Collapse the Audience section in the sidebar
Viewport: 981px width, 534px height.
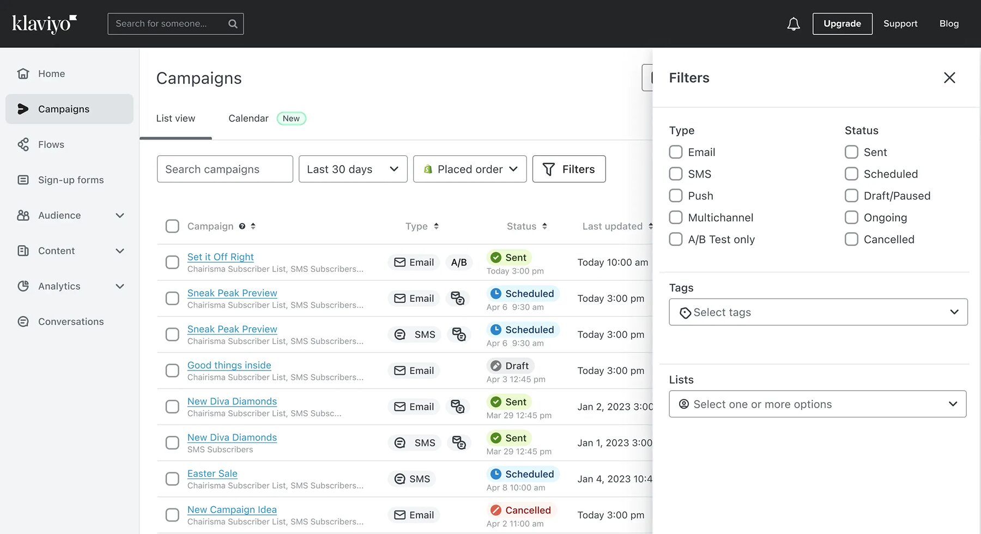click(x=120, y=215)
